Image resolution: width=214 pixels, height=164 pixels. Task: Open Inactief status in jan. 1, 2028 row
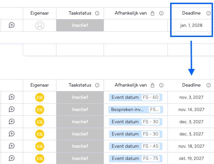[x=80, y=25]
